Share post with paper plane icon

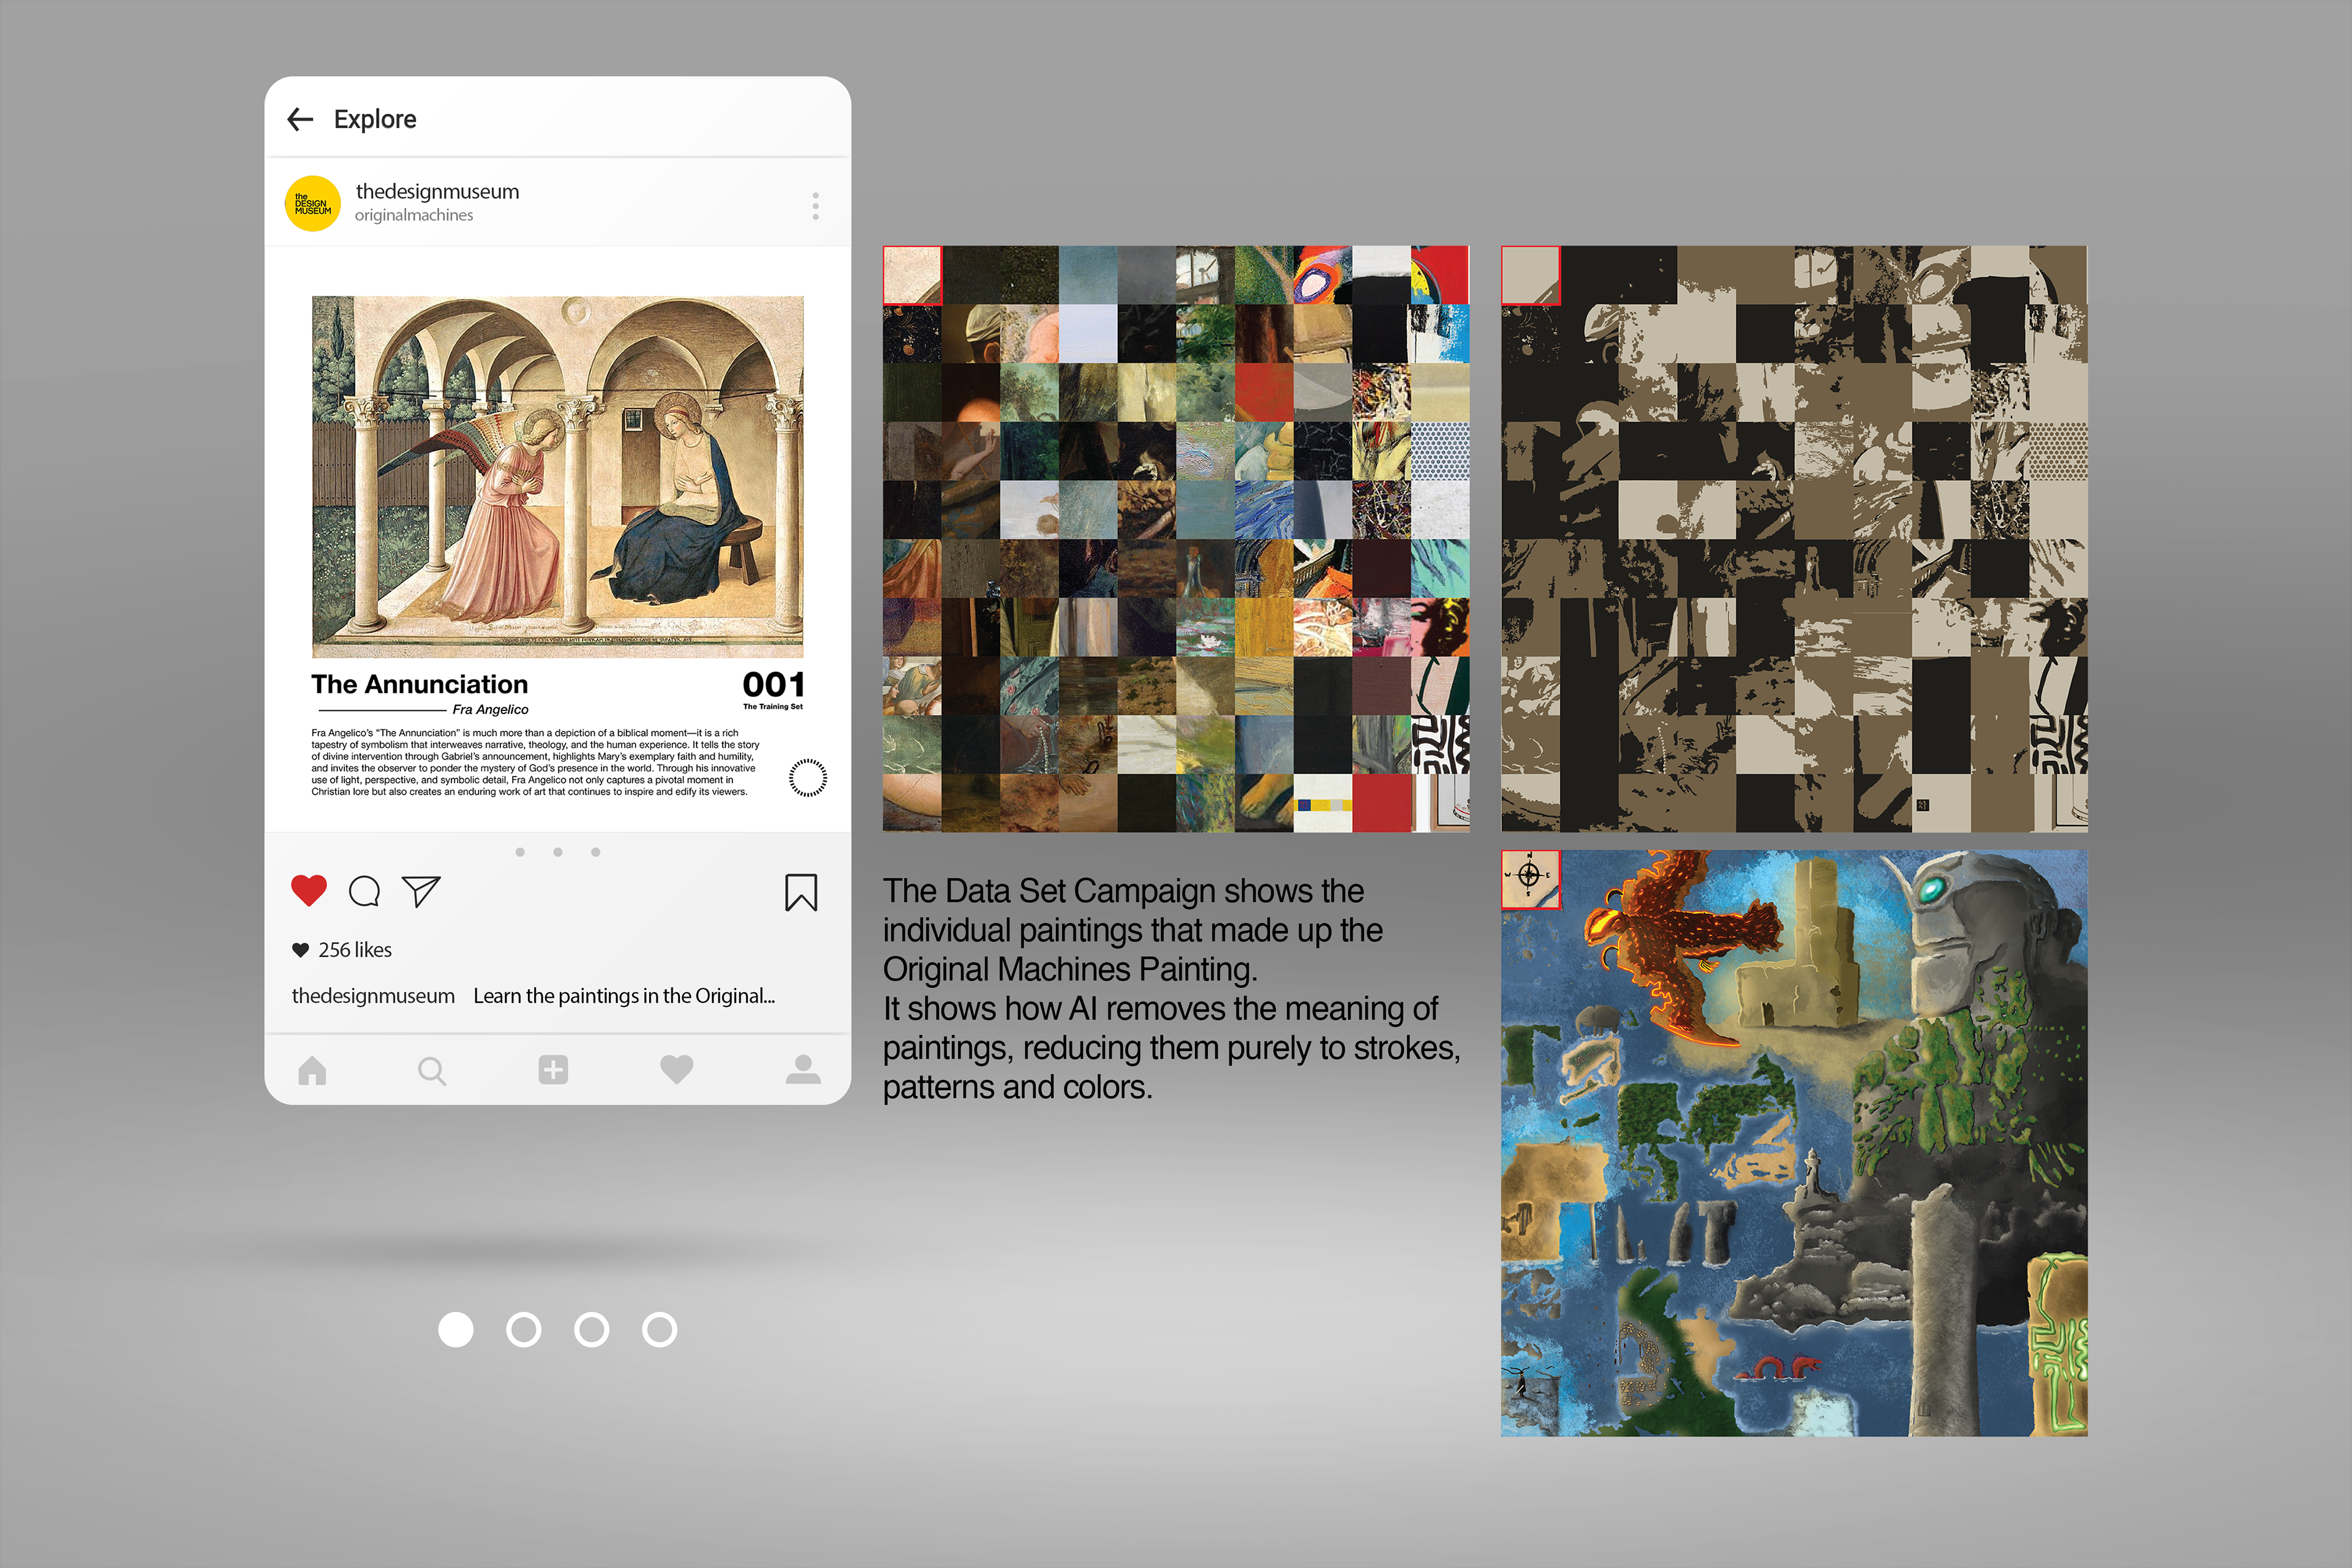(x=421, y=891)
